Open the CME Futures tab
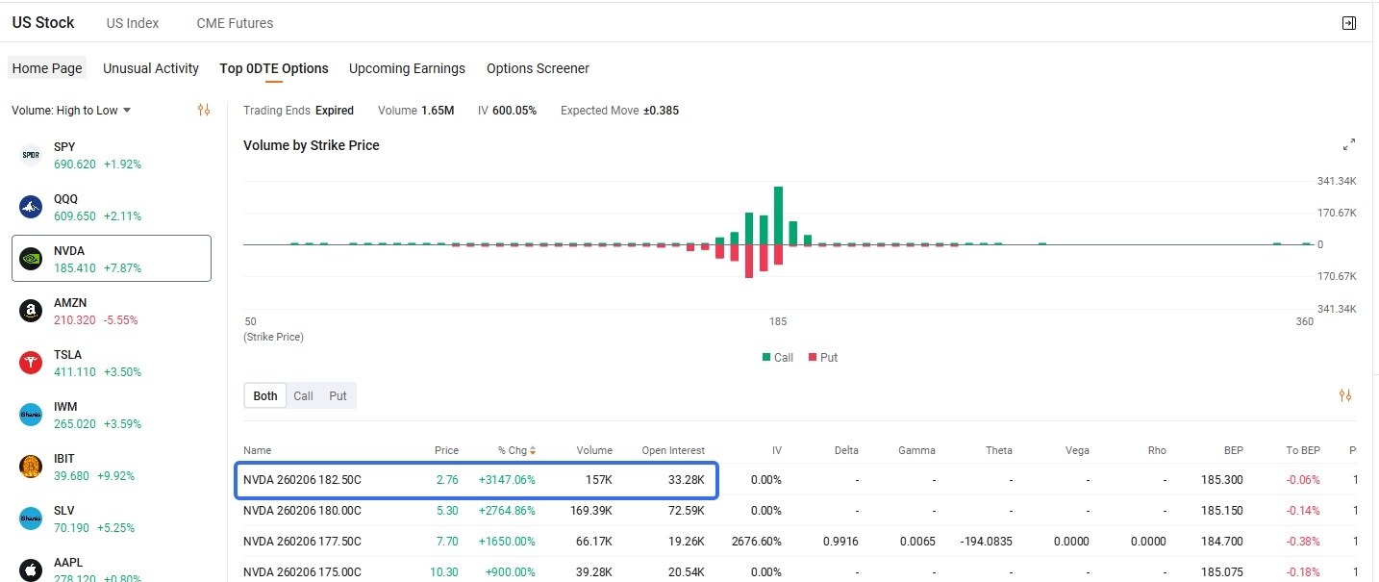 [x=235, y=22]
